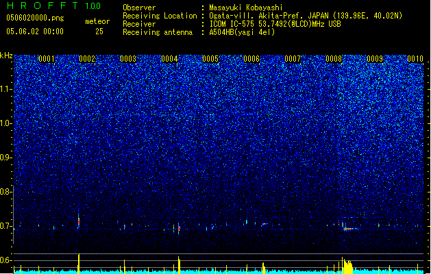This screenshot has height=274, width=431.
Task: Click the strong red echo near 0008
Action: 348,229
